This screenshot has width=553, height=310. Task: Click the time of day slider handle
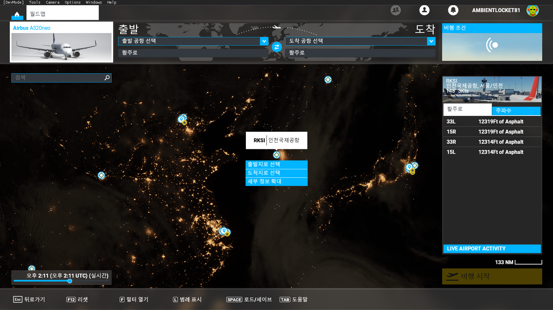coord(70,281)
